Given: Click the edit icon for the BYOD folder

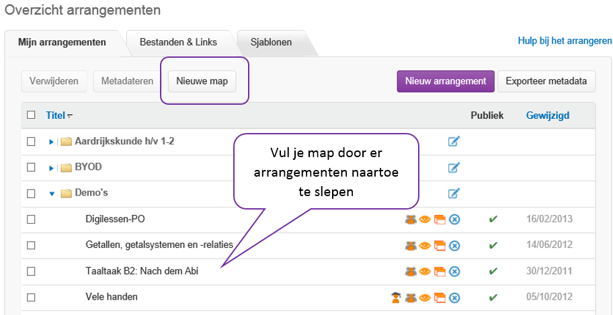Looking at the screenshot, I should click(x=454, y=167).
